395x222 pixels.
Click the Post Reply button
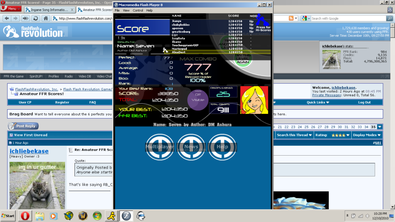[x=23, y=126]
